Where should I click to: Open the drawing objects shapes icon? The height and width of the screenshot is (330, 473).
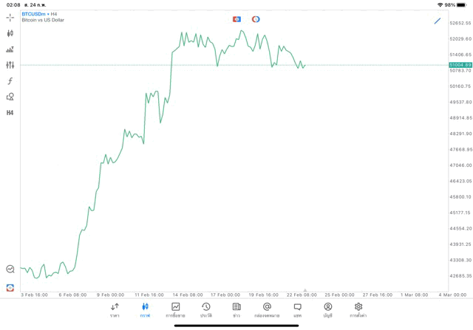pos(10,97)
